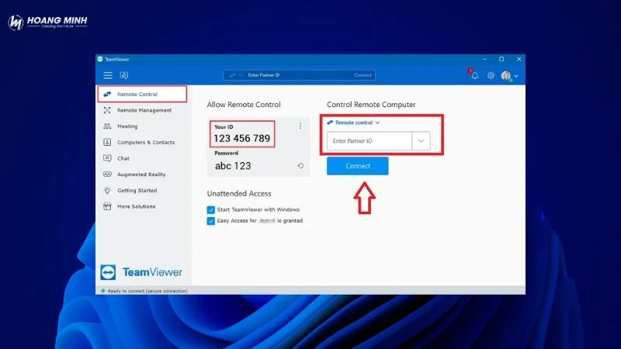
Task: Click the Computers & Contacts address book icon
Action: (107, 142)
